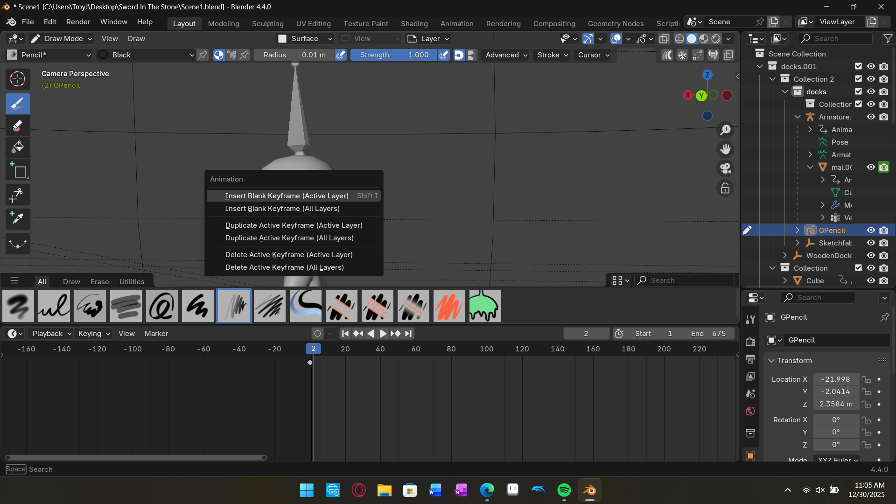Select the red marker brush preset
The height and width of the screenshot is (504, 896).
tap(449, 306)
